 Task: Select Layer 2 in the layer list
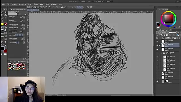[x=170, y=73]
